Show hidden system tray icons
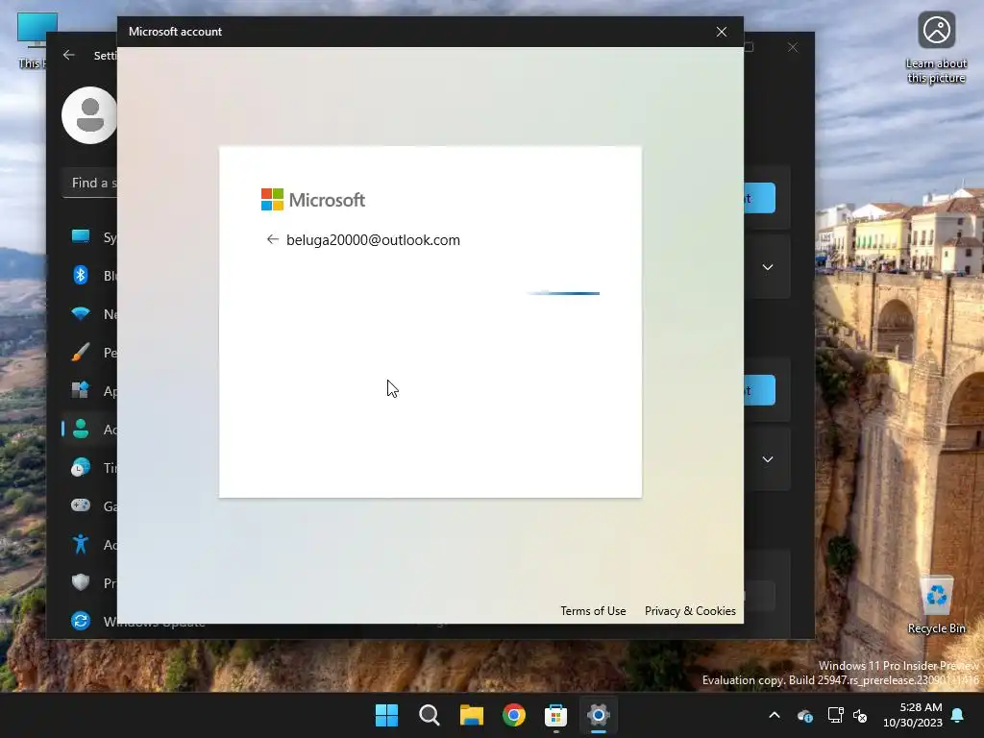 coord(775,715)
